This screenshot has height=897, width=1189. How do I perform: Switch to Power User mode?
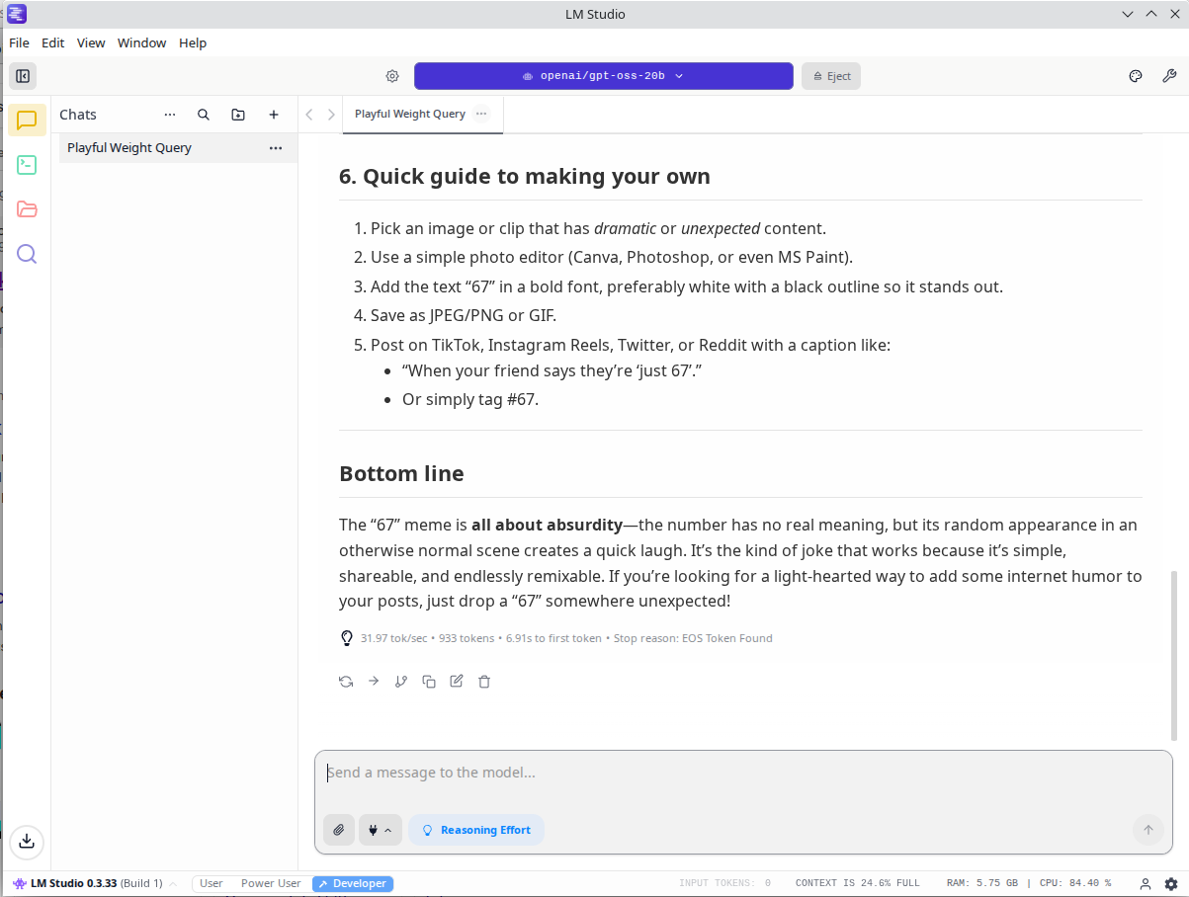coord(271,884)
